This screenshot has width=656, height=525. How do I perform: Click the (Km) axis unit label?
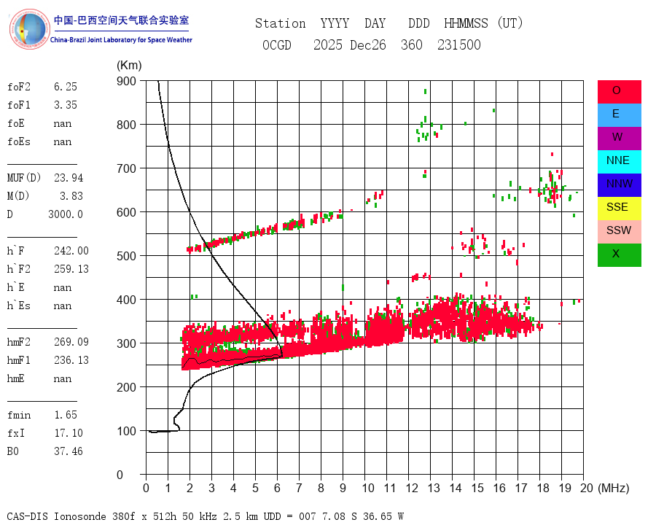[129, 66]
